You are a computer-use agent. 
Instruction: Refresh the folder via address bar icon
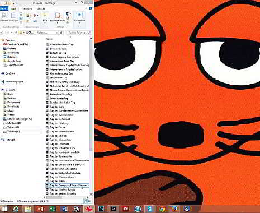click(x=61, y=33)
